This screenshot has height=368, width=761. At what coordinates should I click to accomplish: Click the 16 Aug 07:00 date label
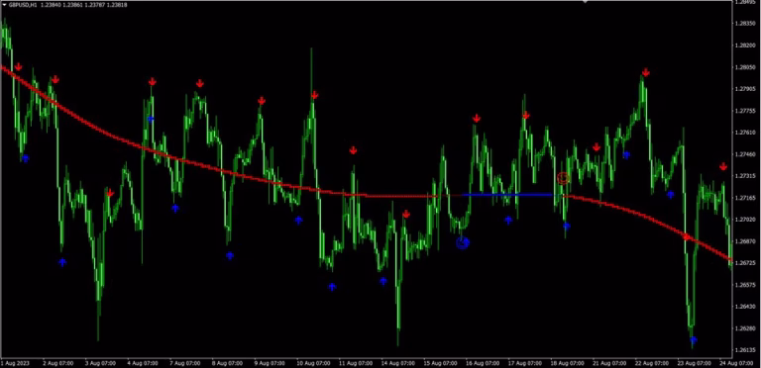tap(482, 363)
